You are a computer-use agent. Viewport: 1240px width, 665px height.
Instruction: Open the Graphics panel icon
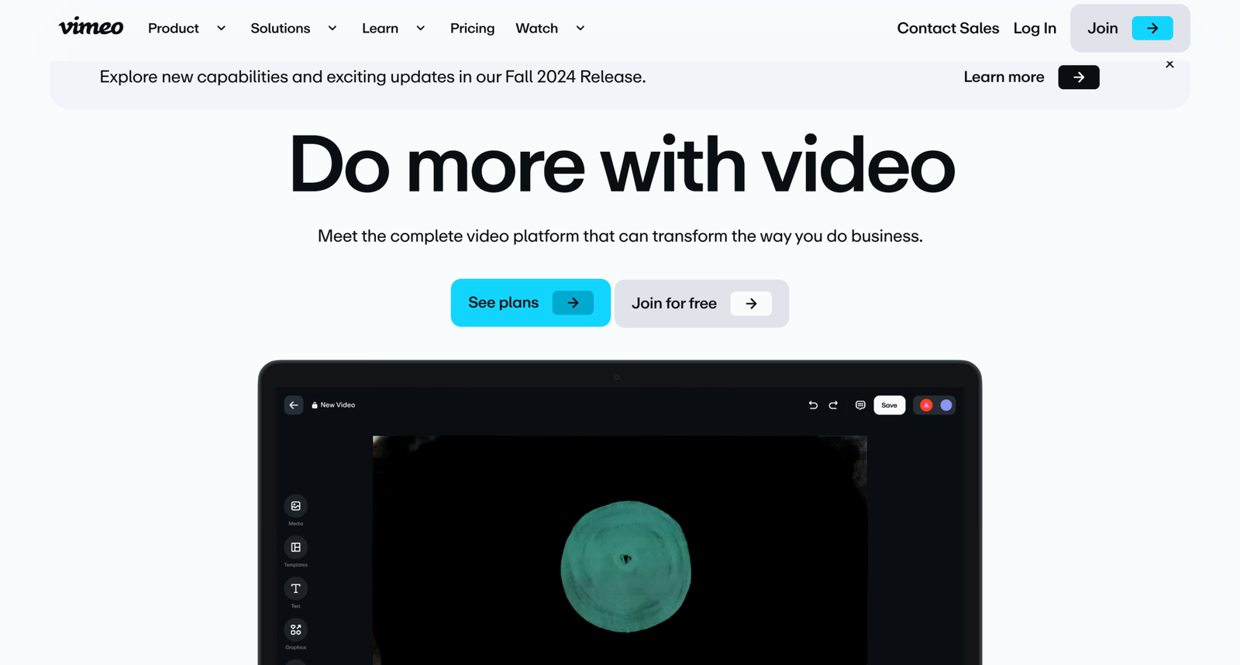(x=296, y=629)
